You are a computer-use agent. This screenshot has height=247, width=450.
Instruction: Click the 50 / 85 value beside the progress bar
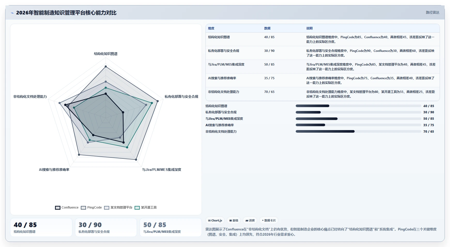pos(429,119)
